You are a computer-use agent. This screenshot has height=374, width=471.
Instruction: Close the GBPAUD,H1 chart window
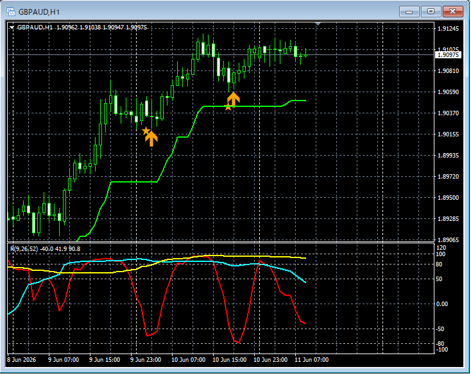point(452,12)
